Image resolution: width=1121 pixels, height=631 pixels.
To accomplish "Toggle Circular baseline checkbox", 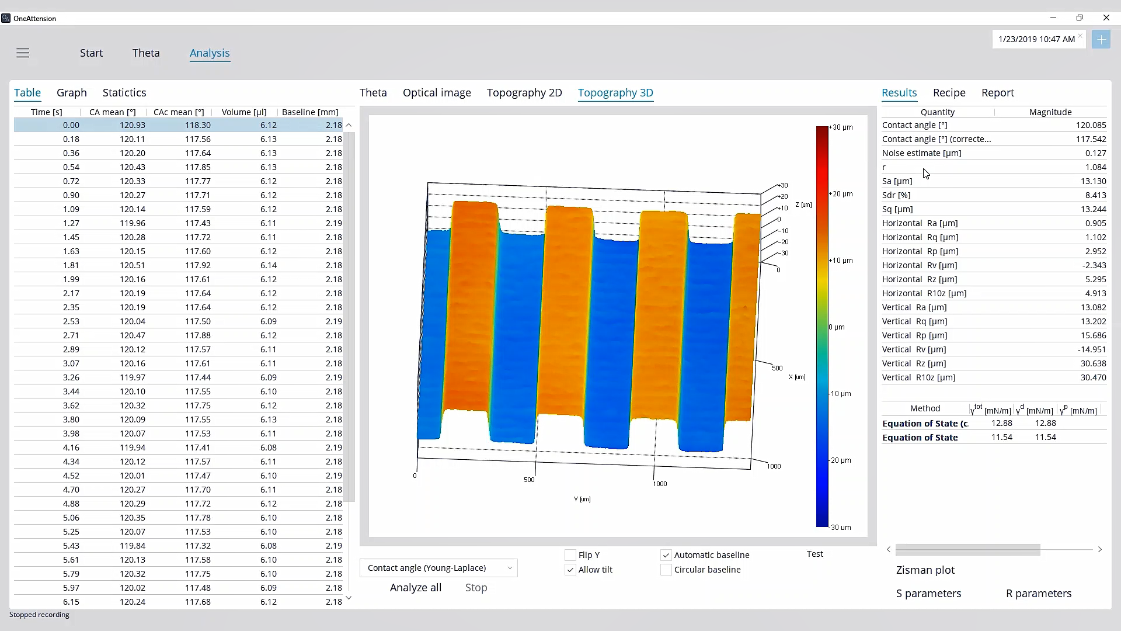I will click(665, 570).
